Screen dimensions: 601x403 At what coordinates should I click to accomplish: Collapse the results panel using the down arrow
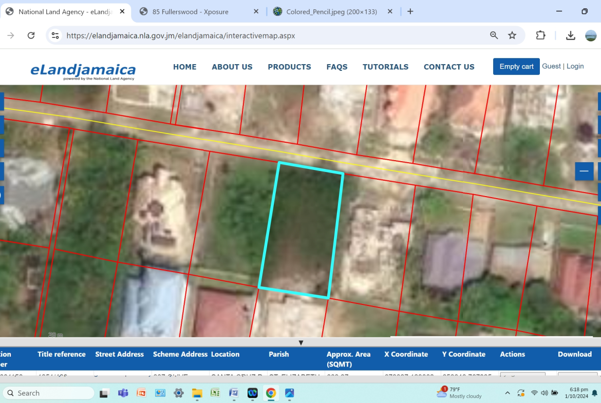point(300,342)
